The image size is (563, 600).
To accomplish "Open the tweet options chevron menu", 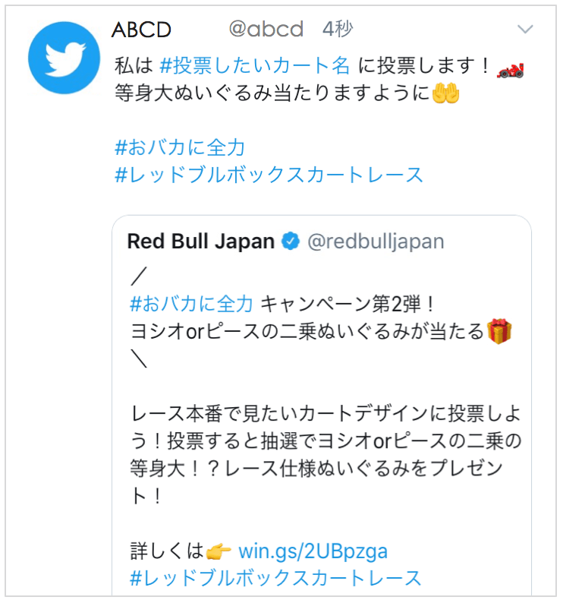I will 525,29.
